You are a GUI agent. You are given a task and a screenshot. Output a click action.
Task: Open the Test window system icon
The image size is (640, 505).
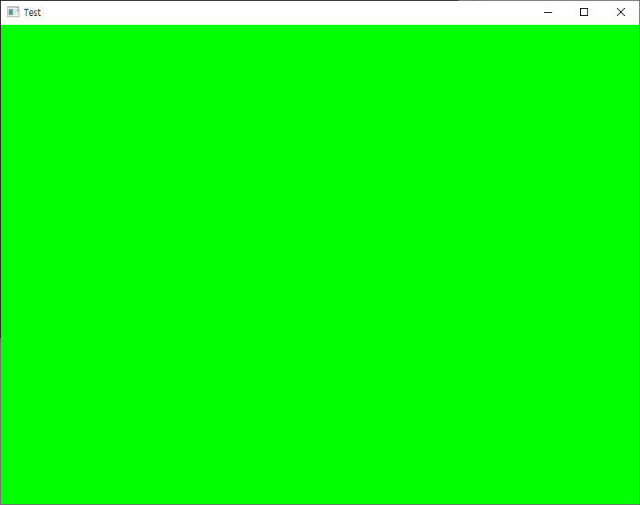point(13,12)
